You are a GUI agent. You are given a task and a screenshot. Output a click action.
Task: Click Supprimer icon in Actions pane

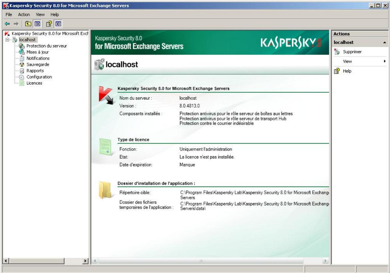coord(337,52)
